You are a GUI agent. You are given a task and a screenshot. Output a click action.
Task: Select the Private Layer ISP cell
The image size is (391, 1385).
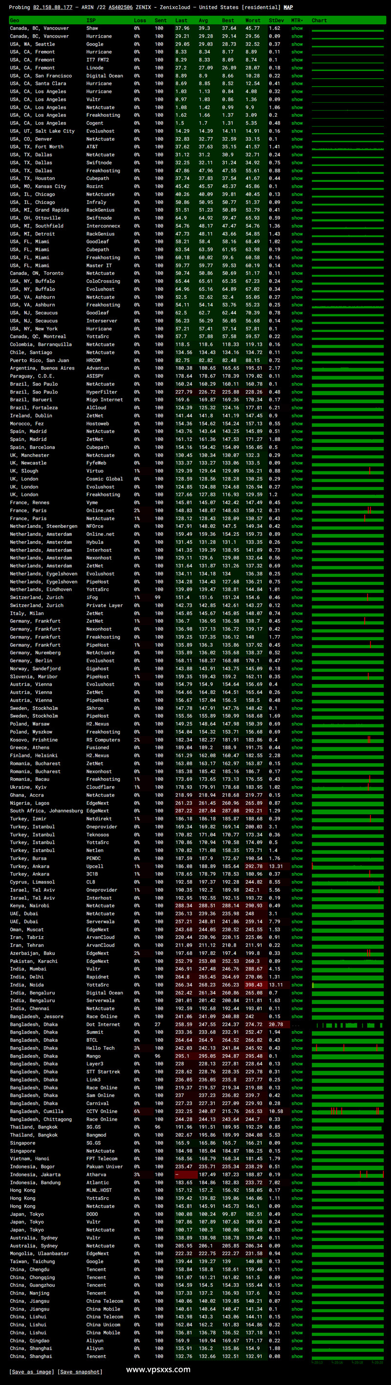[104, 605]
